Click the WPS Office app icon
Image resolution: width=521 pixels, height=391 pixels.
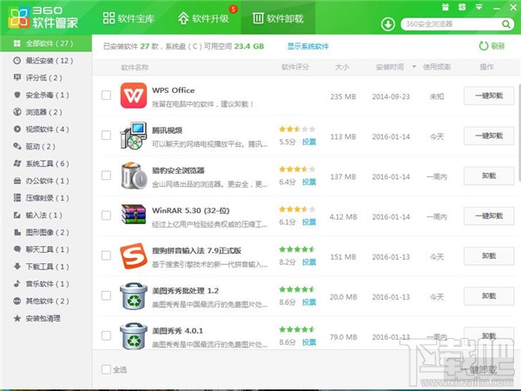coord(134,95)
